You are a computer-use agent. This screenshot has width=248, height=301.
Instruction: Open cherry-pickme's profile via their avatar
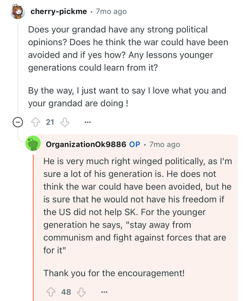(x=17, y=11)
